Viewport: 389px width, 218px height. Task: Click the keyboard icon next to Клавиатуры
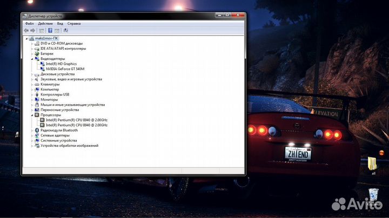pyautogui.click(x=37, y=84)
